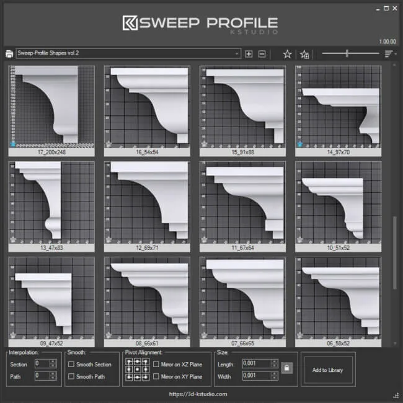This screenshot has height=403, width=403.
Task: Click the minus box collapse-all icon
Action: [262, 54]
